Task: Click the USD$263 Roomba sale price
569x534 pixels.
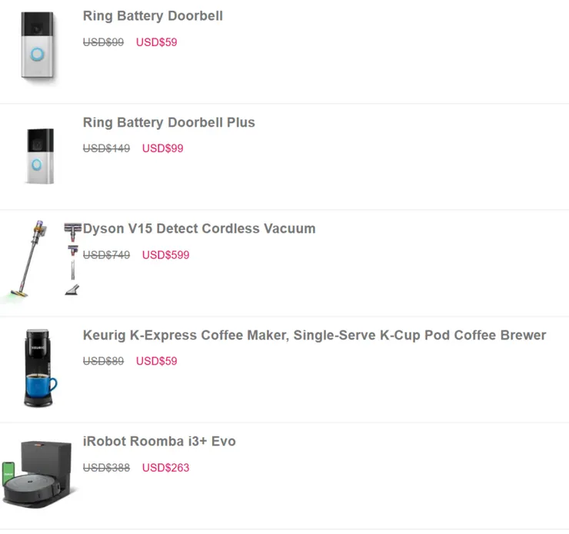Action: pyautogui.click(x=165, y=468)
